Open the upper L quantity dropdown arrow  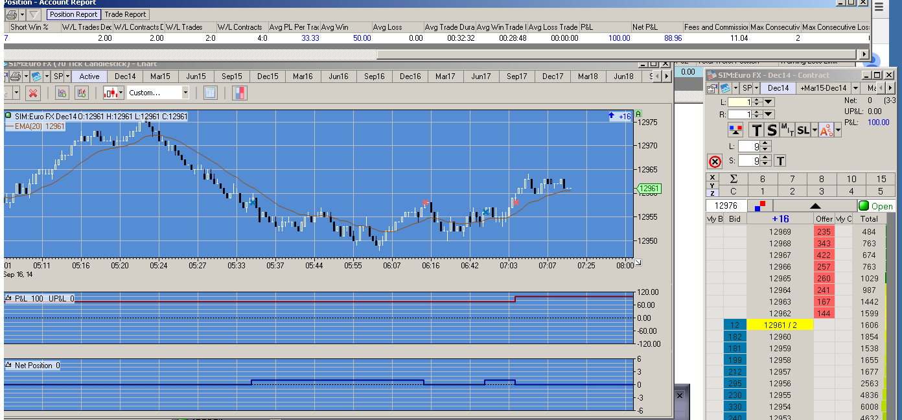(x=769, y=102)
